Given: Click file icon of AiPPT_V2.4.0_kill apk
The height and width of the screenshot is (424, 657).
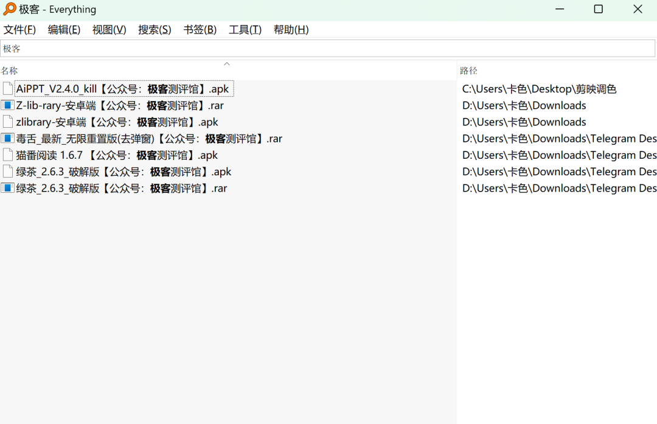Looking at the screenshot, I should [x=7, y=88].
